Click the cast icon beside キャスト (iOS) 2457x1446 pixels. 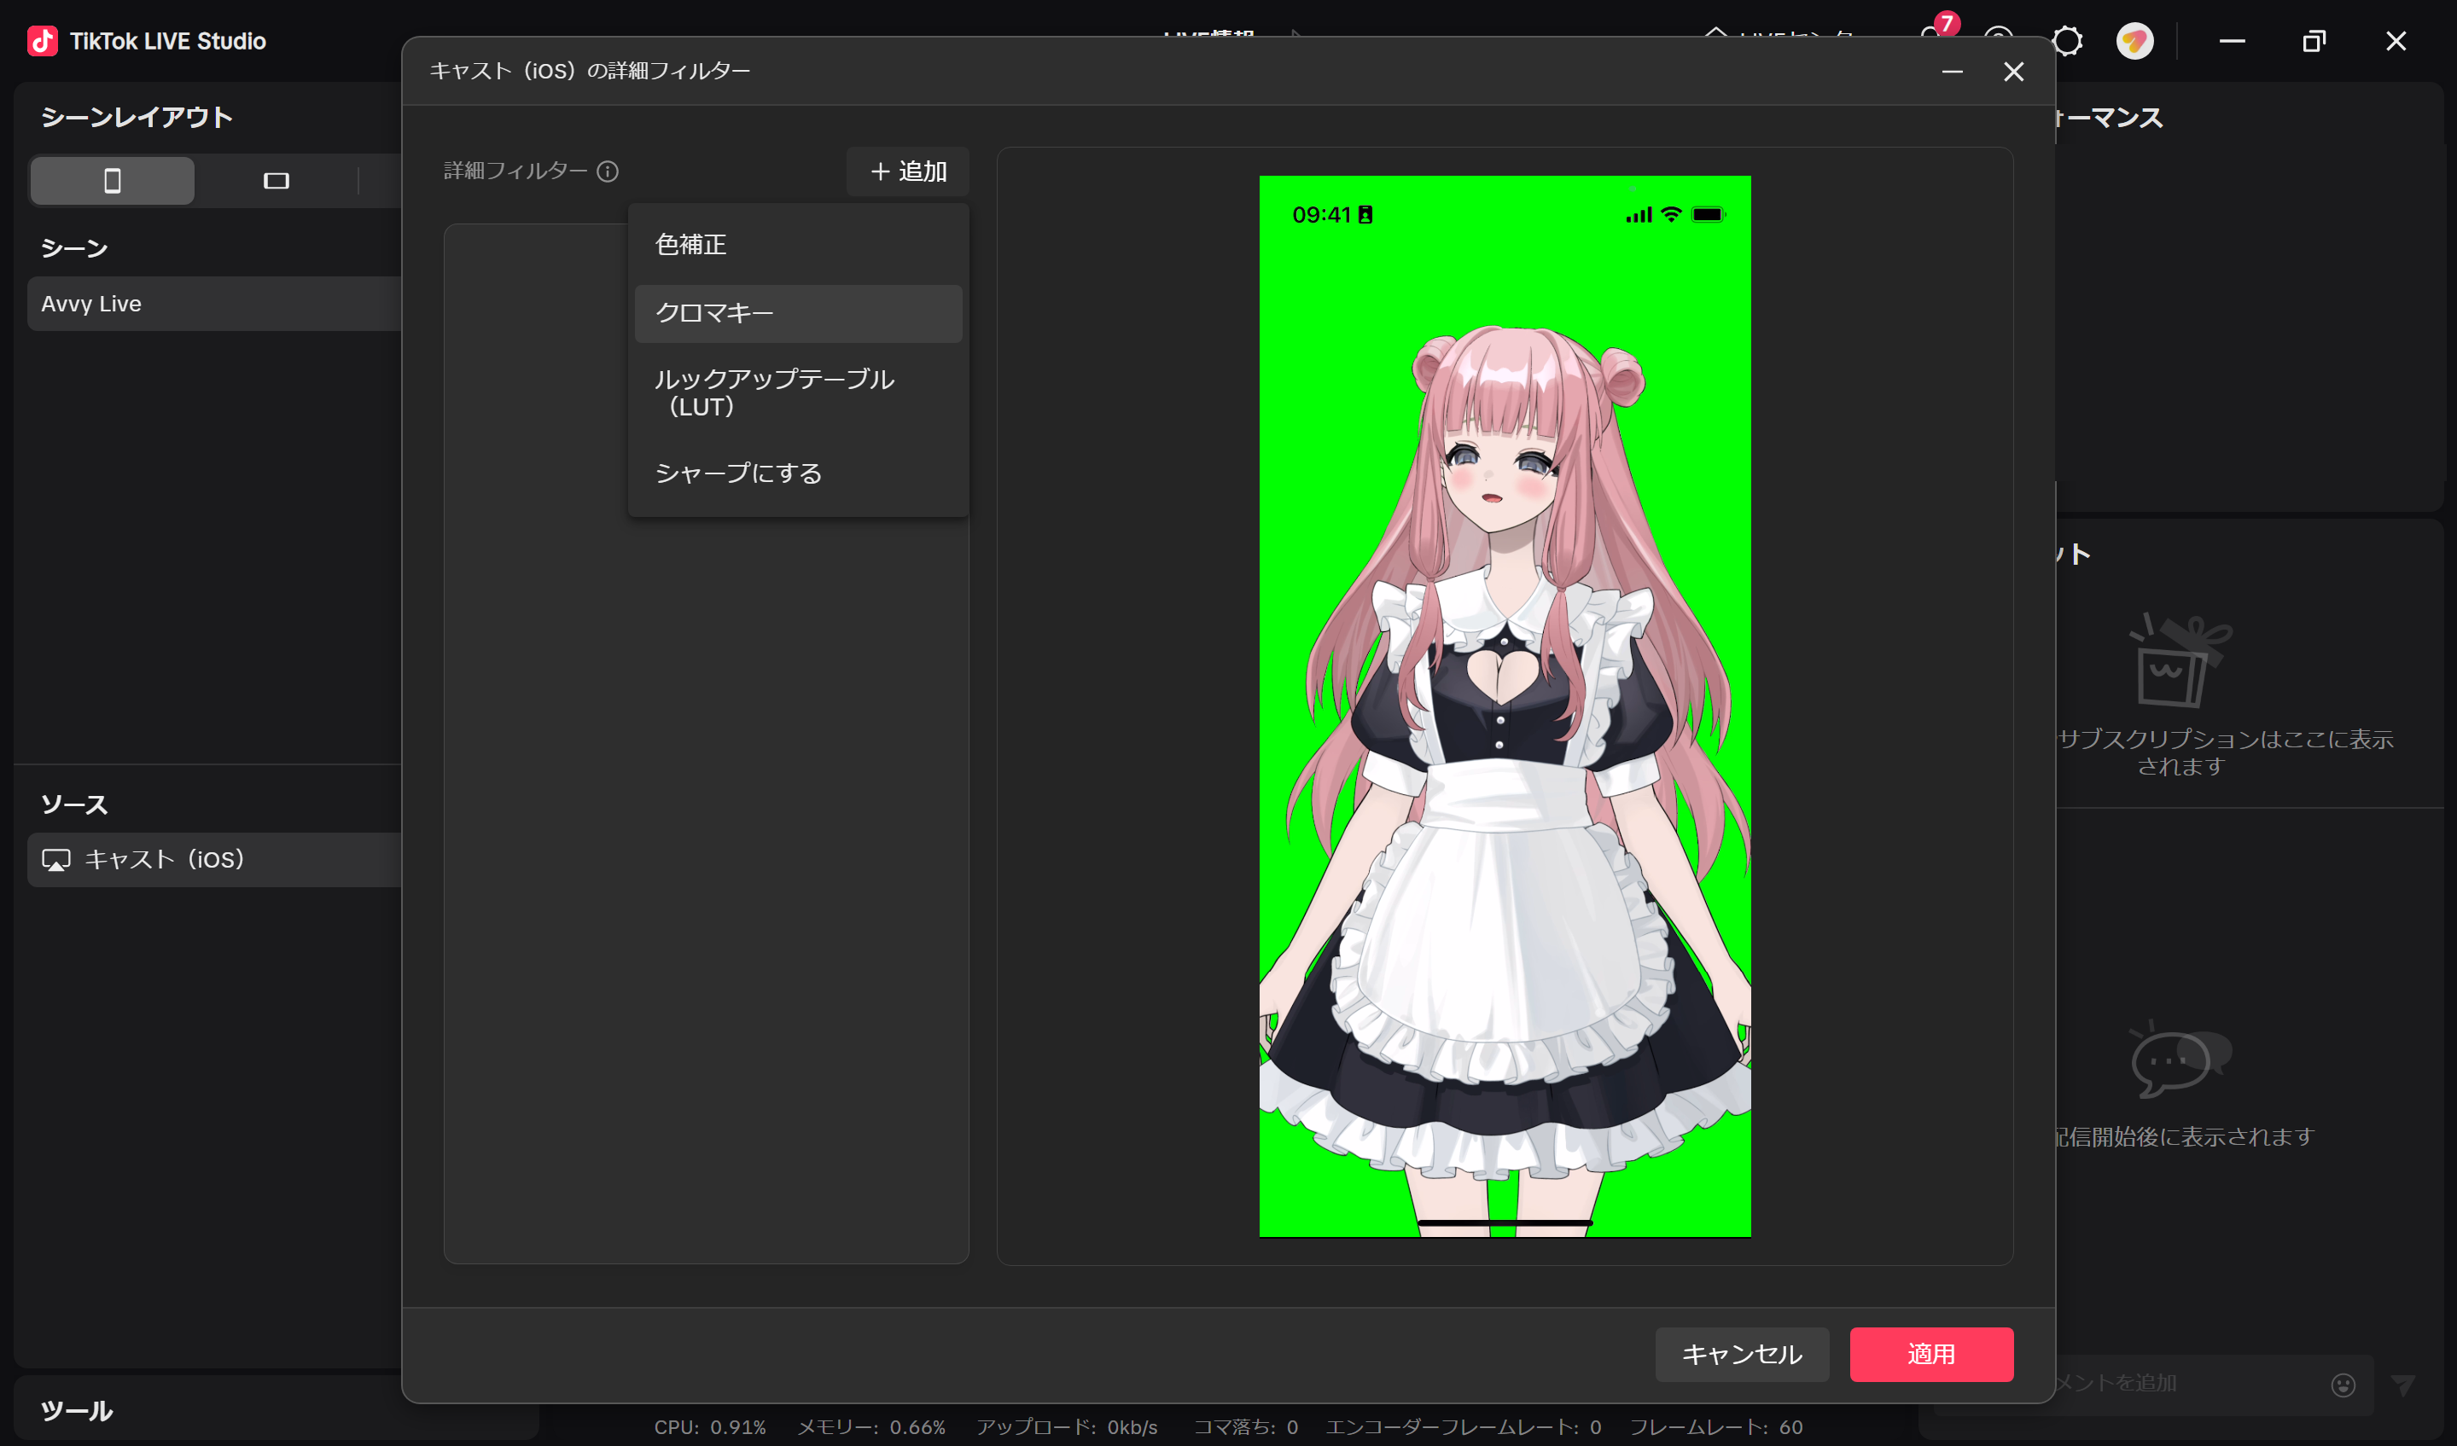[55, 859]
